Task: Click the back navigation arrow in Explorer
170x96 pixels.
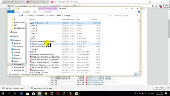Action: coord(10,15)
